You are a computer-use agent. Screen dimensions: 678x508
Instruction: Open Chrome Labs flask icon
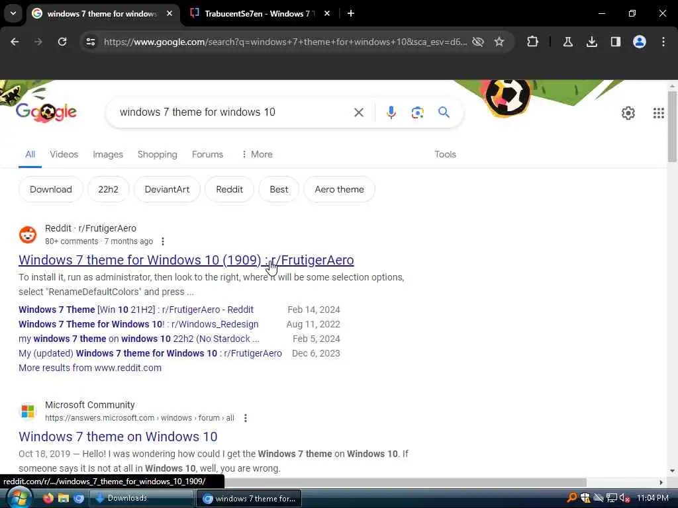567,42
